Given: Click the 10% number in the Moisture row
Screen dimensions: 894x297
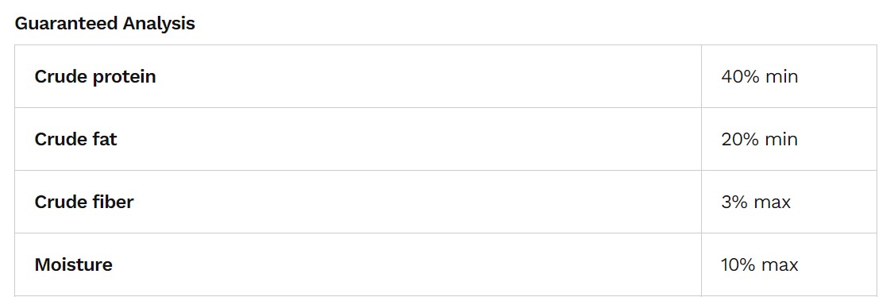Looking at the screenshot, I should 738,264.
